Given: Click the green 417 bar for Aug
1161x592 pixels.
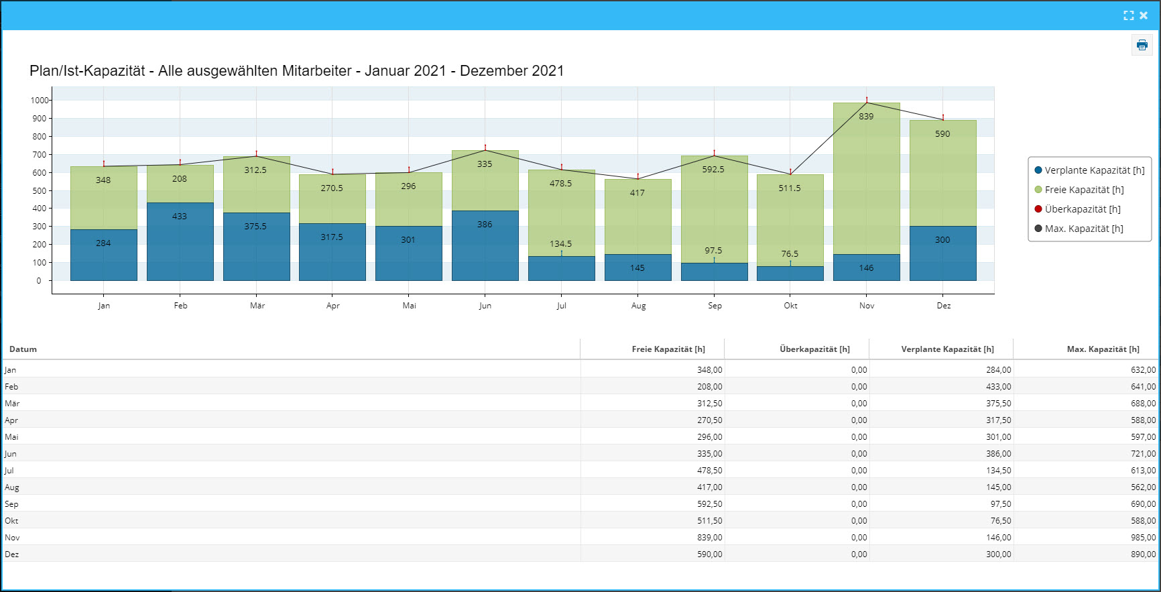Looking at the screenshot, I should (x=638, y=217).
